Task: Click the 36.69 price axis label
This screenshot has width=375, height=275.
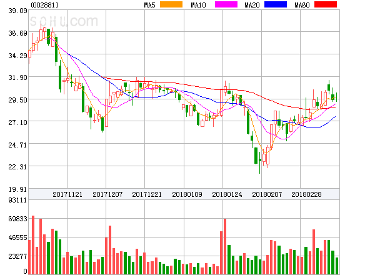Action: tap(17, 33)
